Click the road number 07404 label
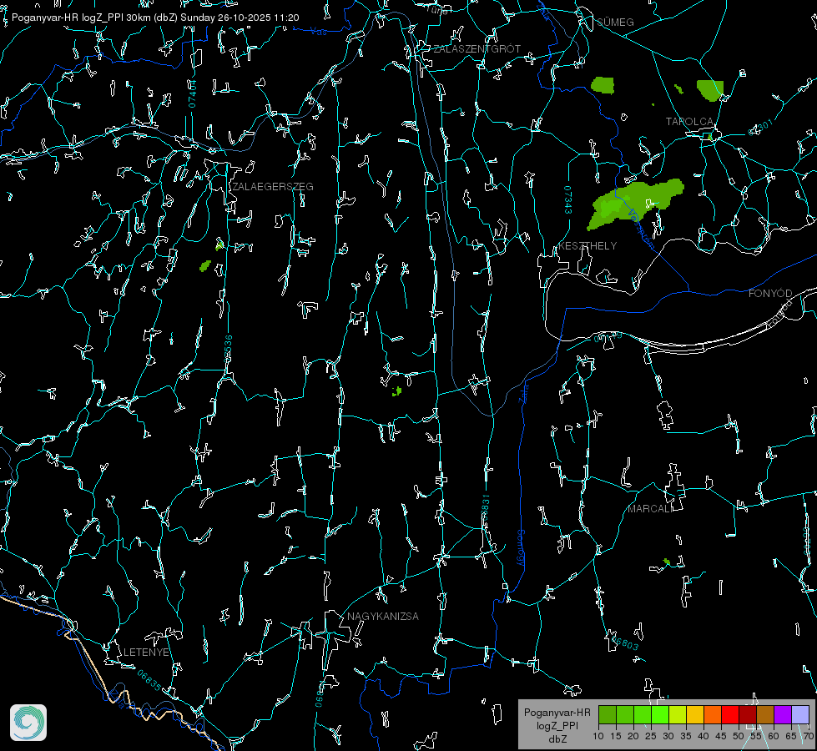817x751 pixels. click(193, 94)
